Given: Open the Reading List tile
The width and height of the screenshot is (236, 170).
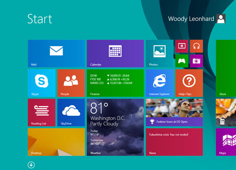Looking at the screenshot, I should (41, 112).
